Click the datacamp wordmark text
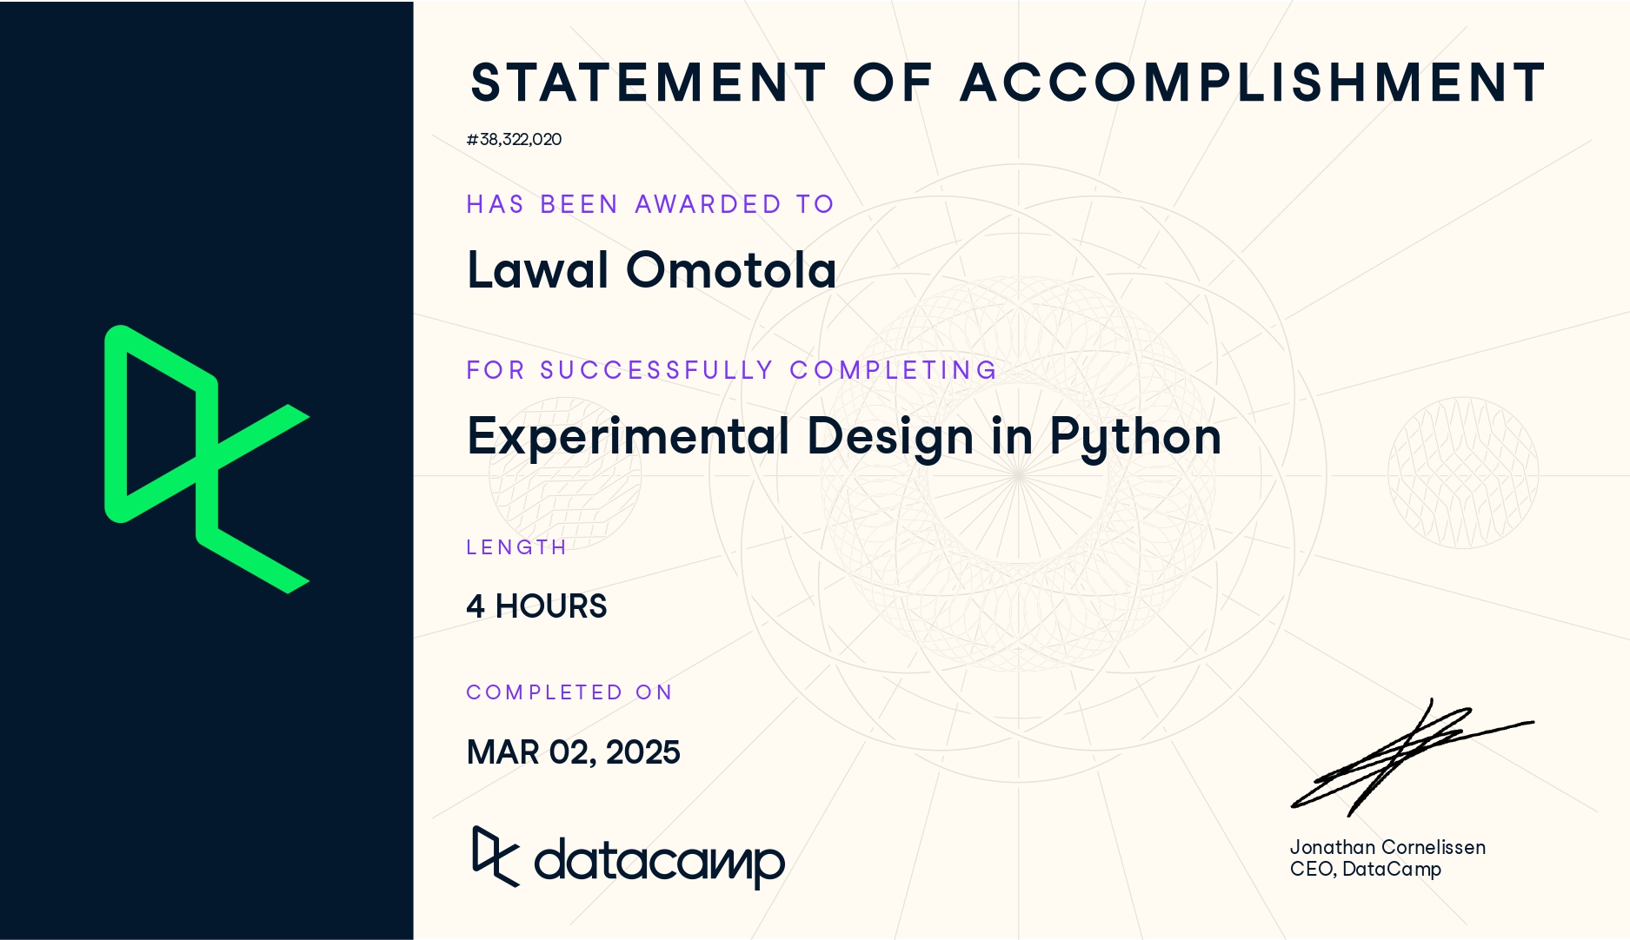 (x=660, y=863)
